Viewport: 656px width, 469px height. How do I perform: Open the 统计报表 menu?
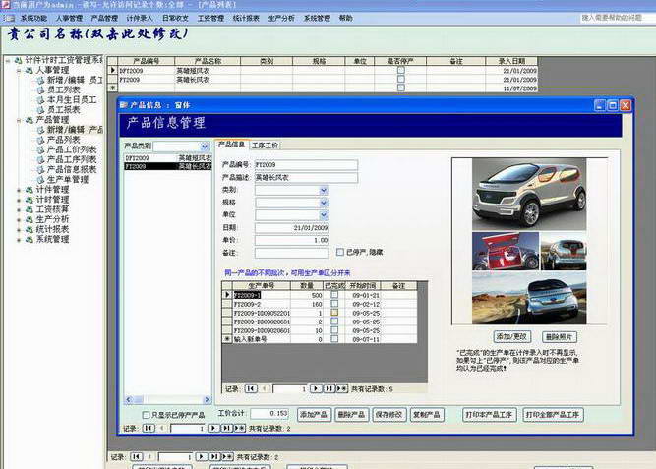click(x=247, y=18)
